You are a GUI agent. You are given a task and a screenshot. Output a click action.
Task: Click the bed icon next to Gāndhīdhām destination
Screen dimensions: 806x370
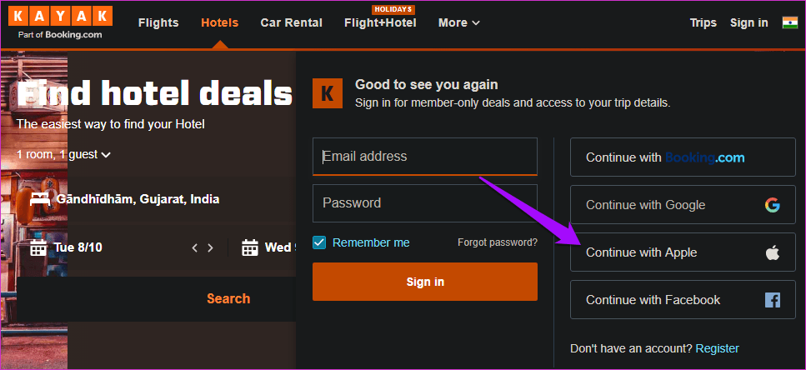coord(39,199)
